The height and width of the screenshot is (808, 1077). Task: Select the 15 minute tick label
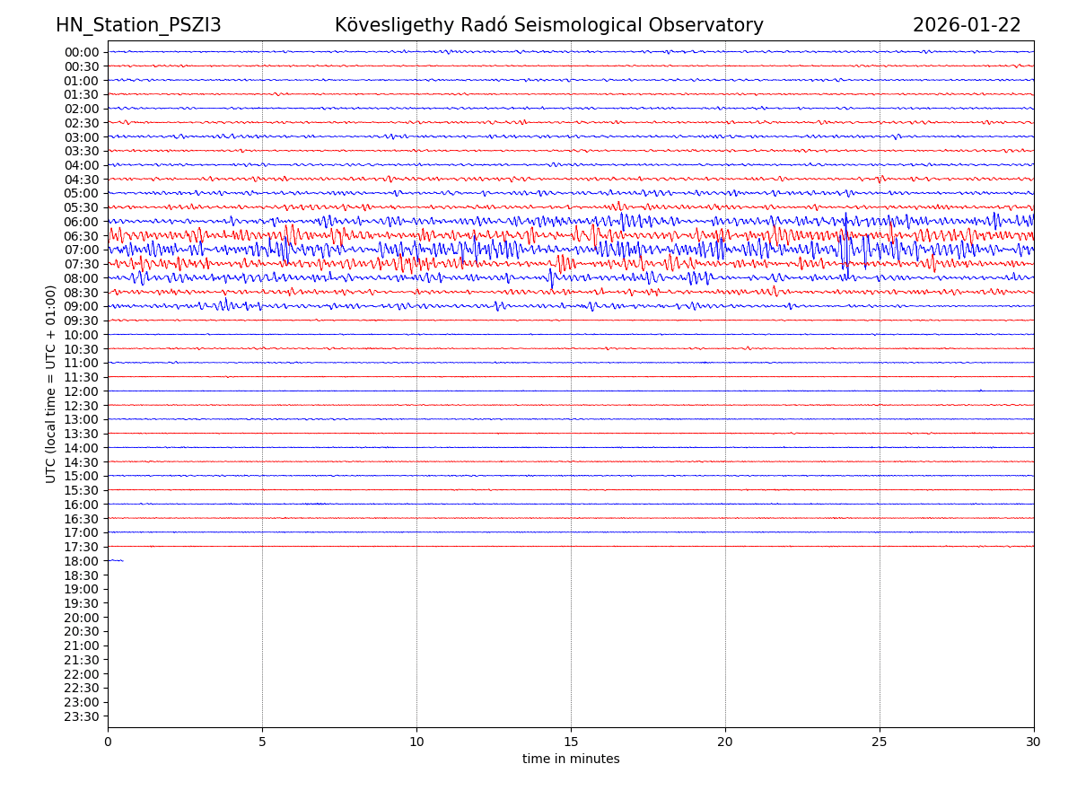pyautogui.click(x=571, y=742)
